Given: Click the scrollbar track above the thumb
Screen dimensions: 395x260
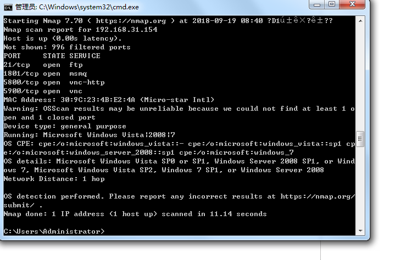Looking at the screenshot, I should point(360,77).
